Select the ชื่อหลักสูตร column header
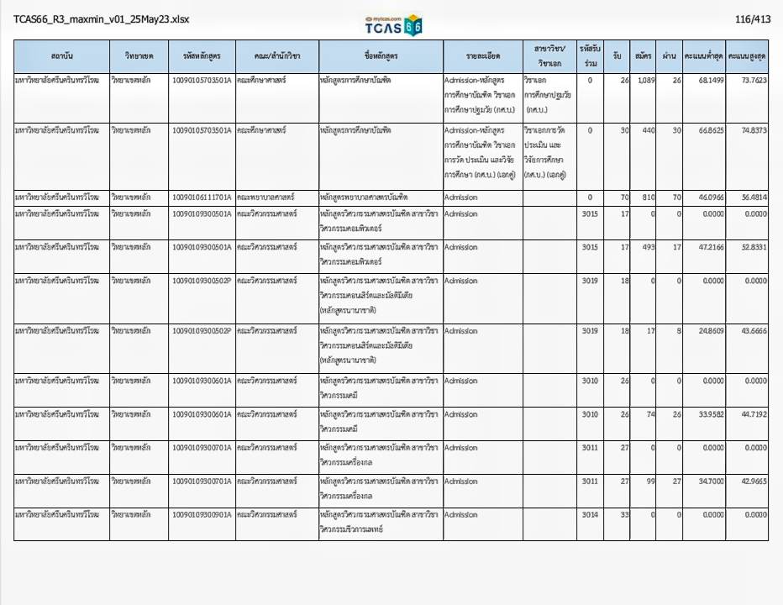 click(381, 55)
